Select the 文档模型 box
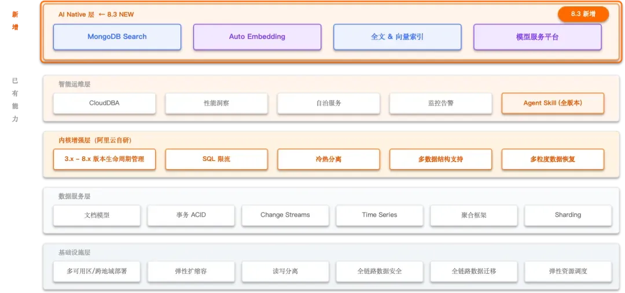The height and width of the screenshot is (293, 625). click(97, 215)
